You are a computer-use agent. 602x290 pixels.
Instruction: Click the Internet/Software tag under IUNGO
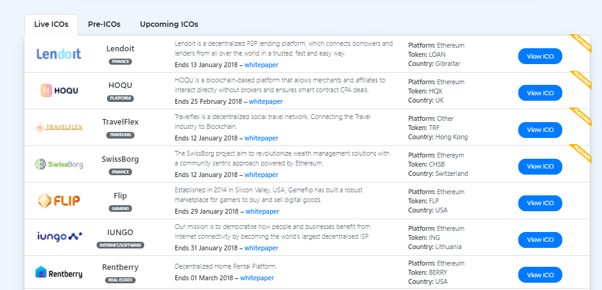point(120,245)
